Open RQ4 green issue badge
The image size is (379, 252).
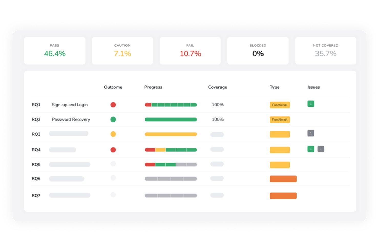tap(311, 149)
